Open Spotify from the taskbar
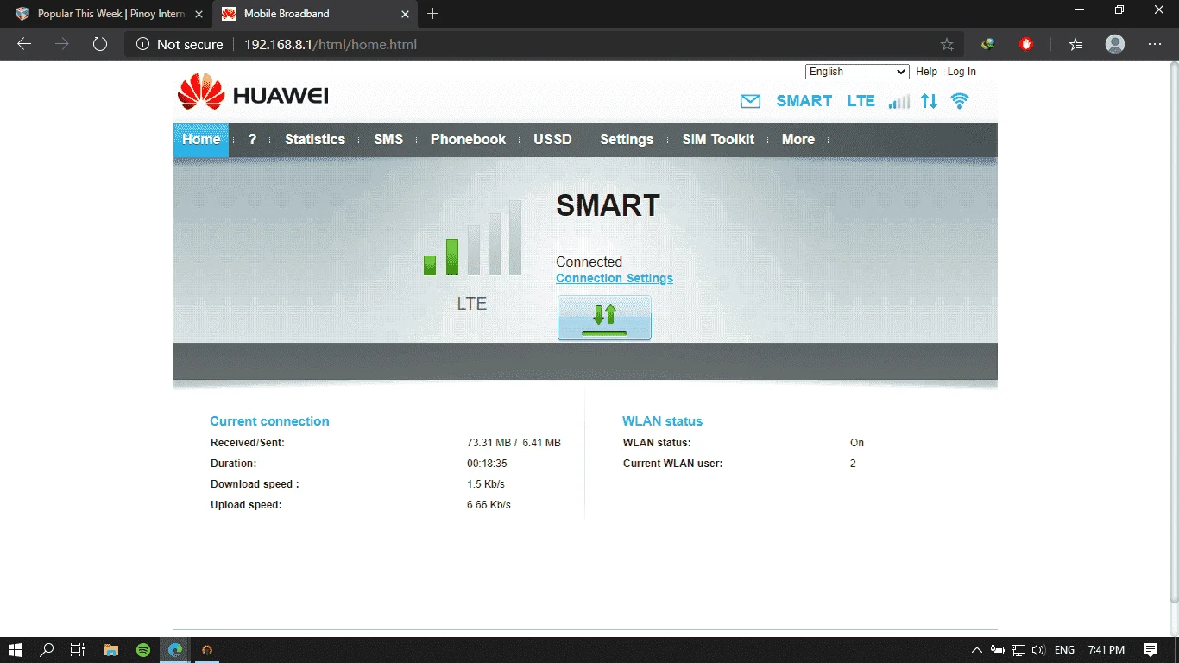 (x=143, y=649)
